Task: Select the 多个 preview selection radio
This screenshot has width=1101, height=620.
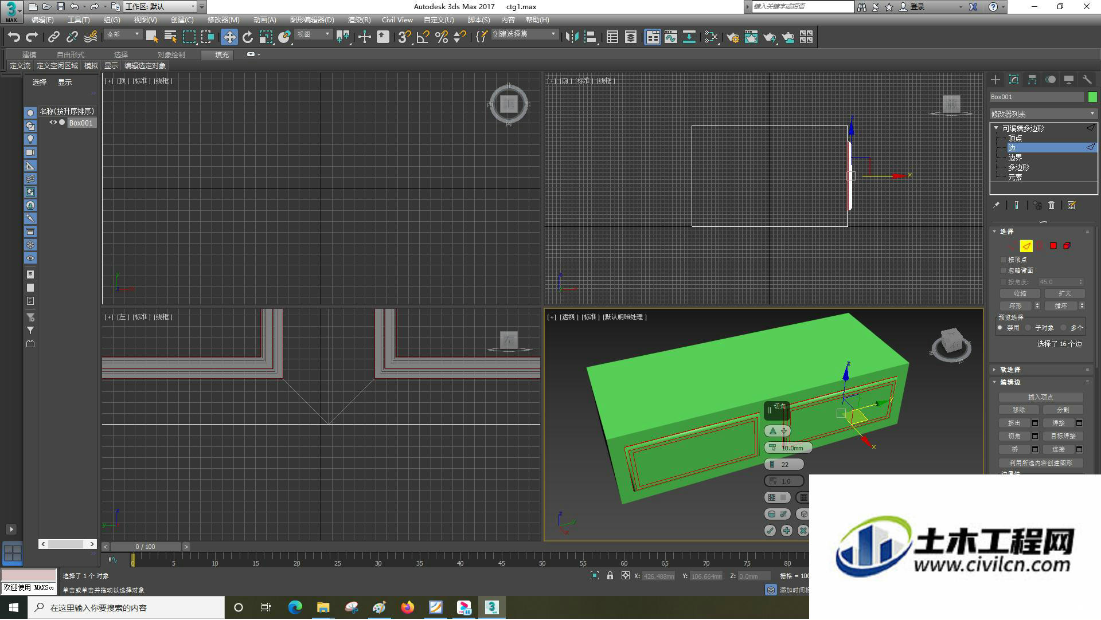Action: pos(1064,328)
